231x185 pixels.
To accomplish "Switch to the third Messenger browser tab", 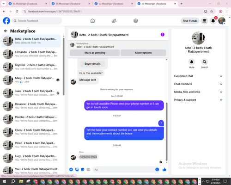I will (114, 4).
